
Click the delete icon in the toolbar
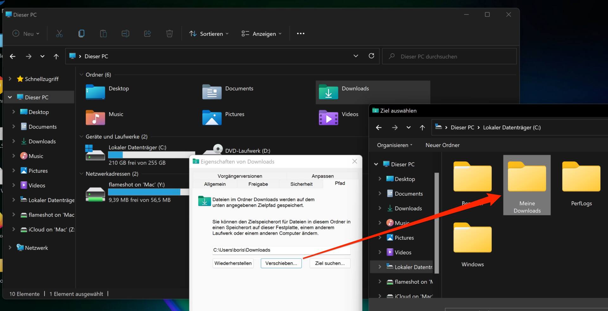(x=169, y=34)
